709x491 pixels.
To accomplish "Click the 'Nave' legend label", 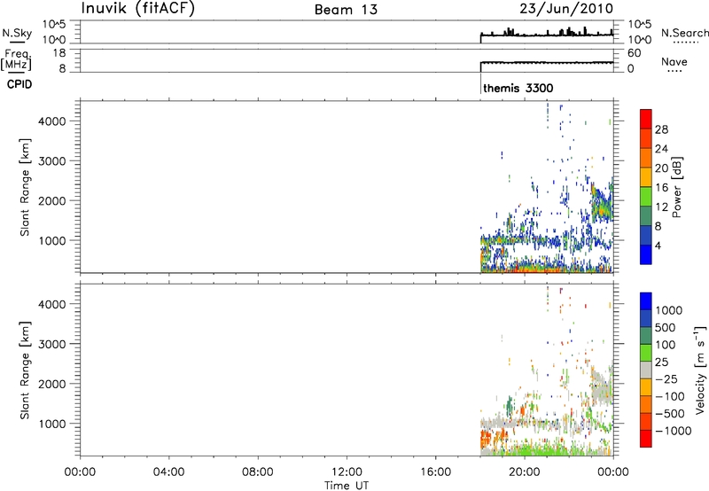I will pyautogui.click(x=674, y=62).
